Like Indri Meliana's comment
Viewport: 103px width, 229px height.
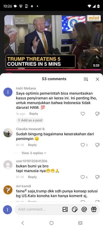(x=83, y=114)
